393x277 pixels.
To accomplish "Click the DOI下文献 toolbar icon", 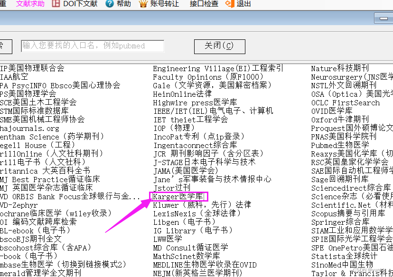I will [56, 3].
